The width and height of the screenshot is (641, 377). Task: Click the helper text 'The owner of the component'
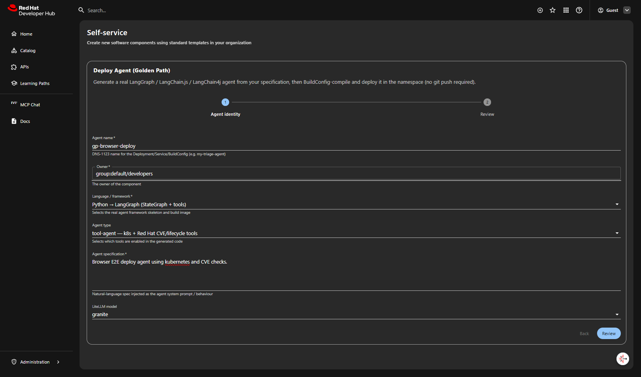tap(117, 184)
